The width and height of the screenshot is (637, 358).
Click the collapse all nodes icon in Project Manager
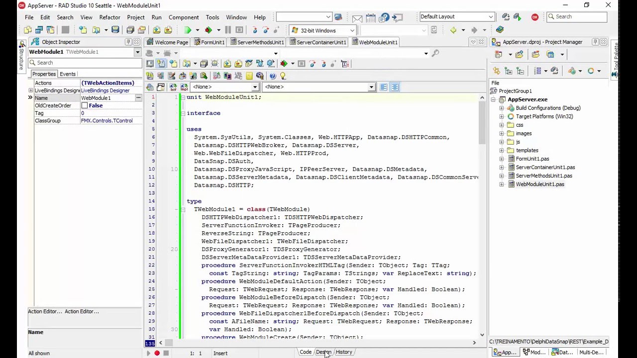pos(520,71)
